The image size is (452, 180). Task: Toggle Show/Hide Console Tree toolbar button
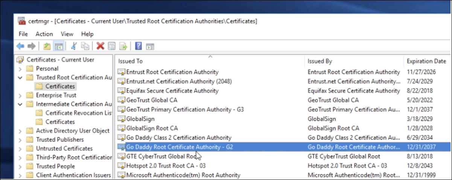[x=58, y=46]
